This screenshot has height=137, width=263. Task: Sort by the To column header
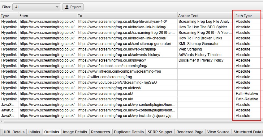pos(127,16)
